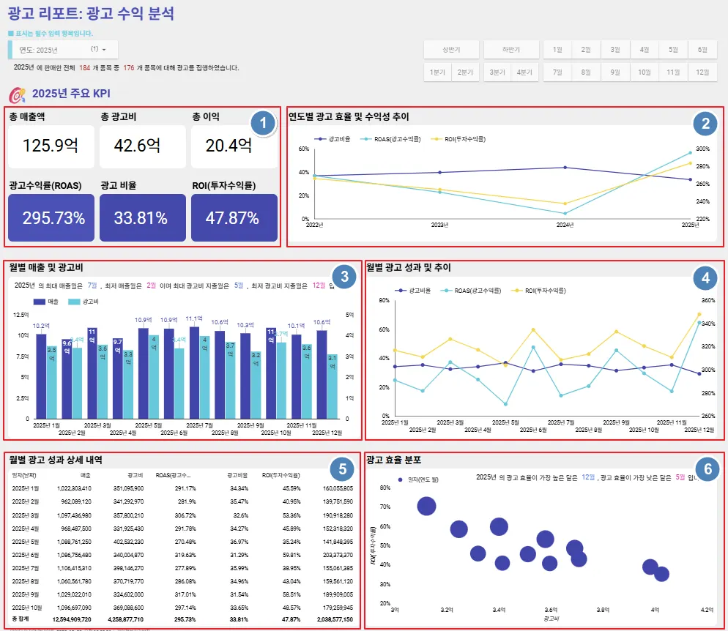Click the ROAS 295.73% scorecard
The width and height of the screenshot is (728, 631).
click(x=51, y=217)
